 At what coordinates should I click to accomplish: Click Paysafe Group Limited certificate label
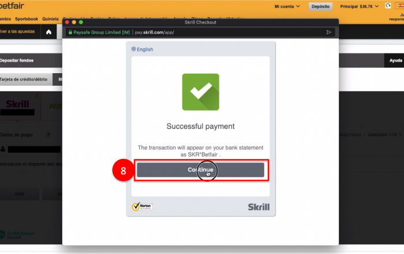(x=102, y=32)
